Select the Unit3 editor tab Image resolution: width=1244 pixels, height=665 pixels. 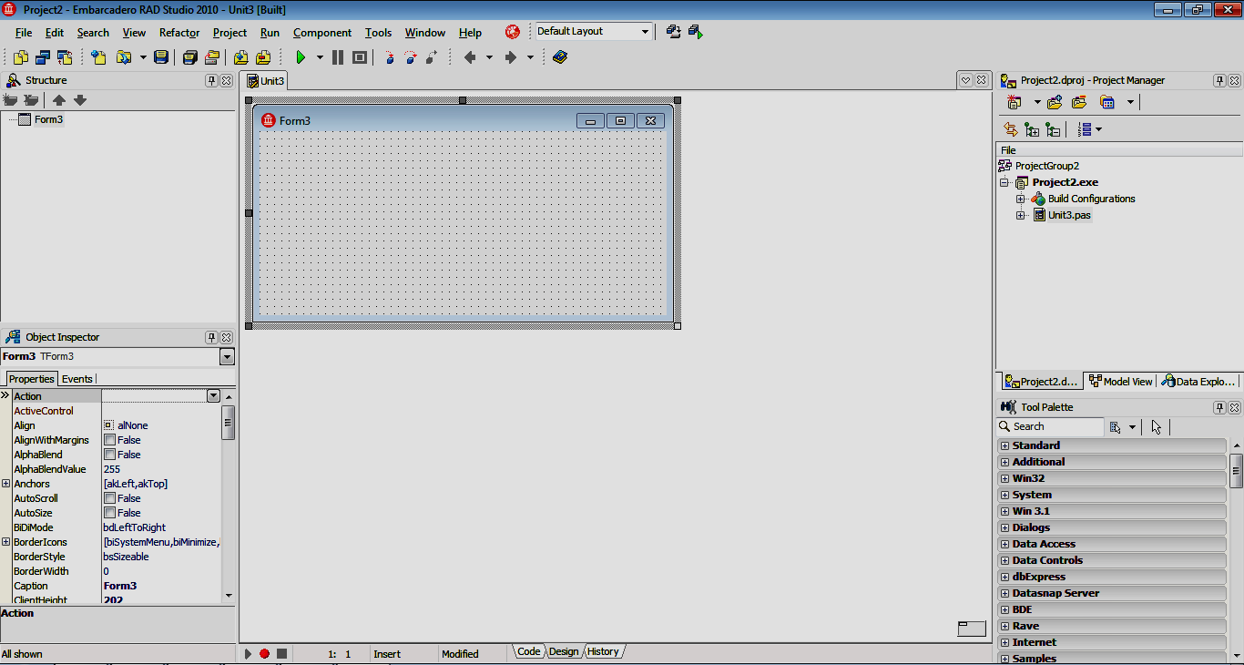[266, 81]
